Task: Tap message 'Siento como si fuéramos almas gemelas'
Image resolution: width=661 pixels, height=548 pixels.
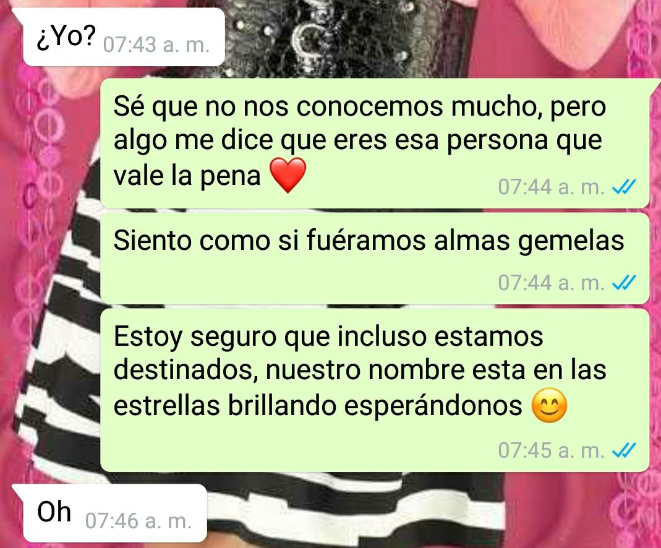Action: (x=374, y=259)
